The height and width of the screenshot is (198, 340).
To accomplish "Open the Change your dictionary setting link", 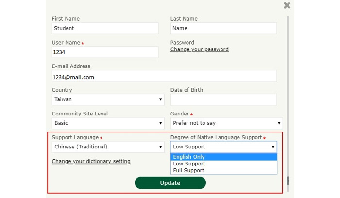I will pos(91,161).
